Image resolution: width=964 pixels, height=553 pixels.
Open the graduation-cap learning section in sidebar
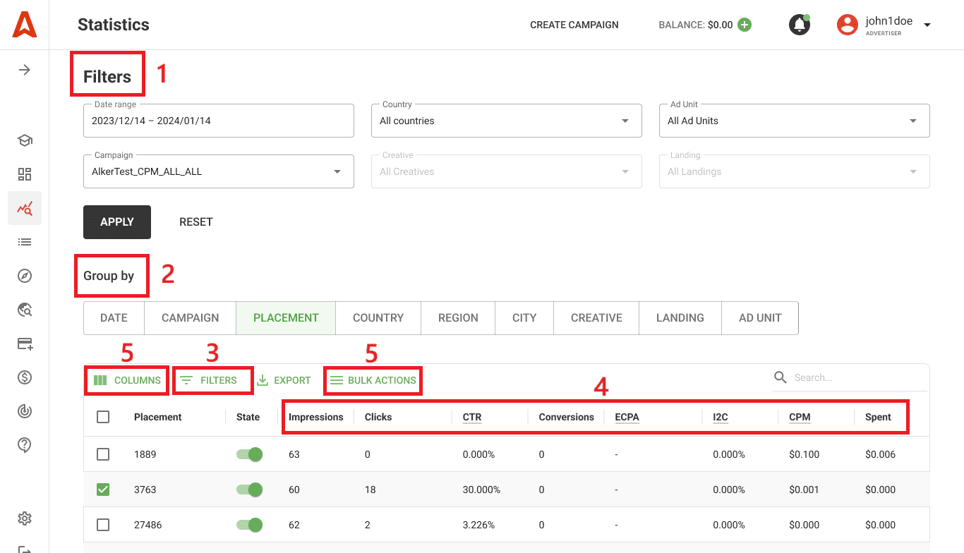25,140
